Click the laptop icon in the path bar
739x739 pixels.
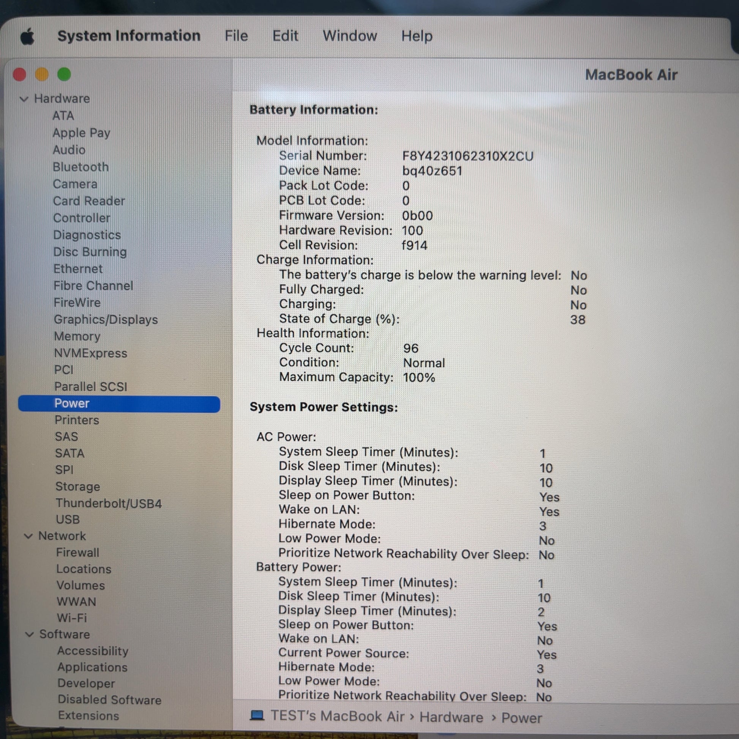(x=257, y=715)
